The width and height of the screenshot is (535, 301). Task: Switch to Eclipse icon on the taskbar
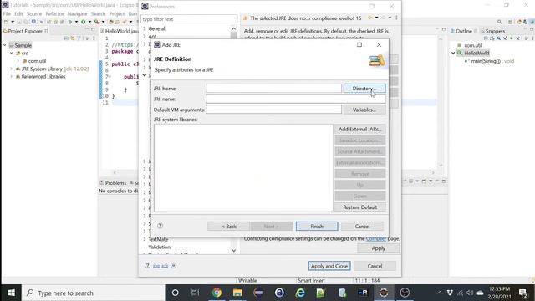coord(384,293)
